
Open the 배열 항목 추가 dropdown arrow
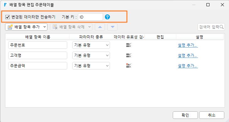[x=45, y=27]
